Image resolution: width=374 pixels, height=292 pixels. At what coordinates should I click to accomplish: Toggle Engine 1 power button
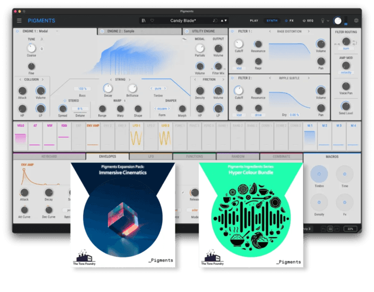coord(17,31)
